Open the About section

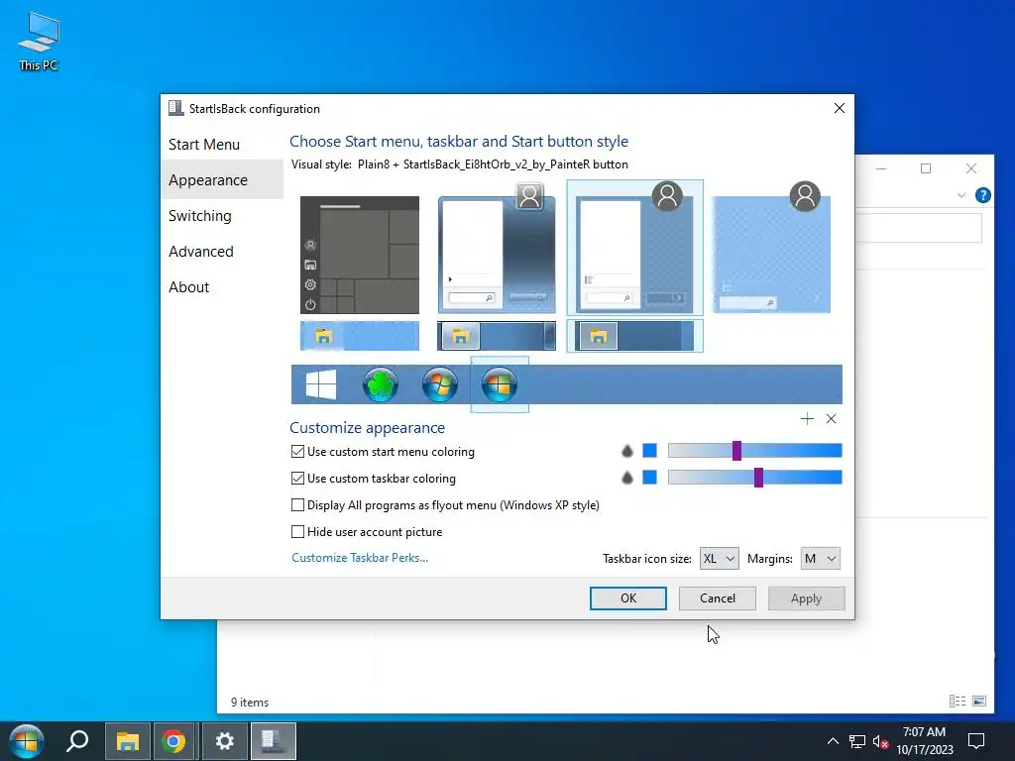pyautogui.click(x=188, y=286)
